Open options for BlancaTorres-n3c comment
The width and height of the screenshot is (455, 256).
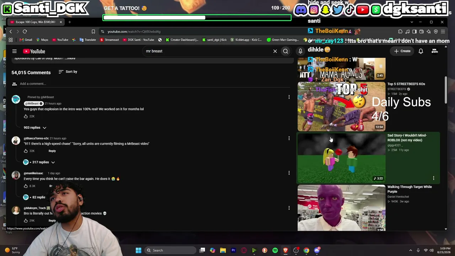coord(289,138)
